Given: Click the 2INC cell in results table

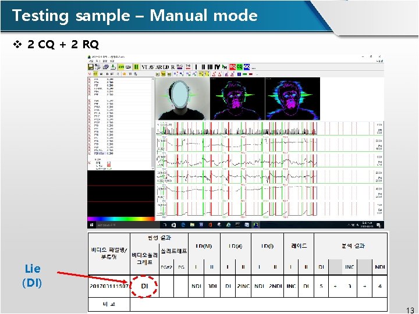Looking at the screenshot, I should tap(243, 286).
